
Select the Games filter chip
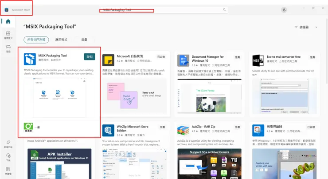84,40
